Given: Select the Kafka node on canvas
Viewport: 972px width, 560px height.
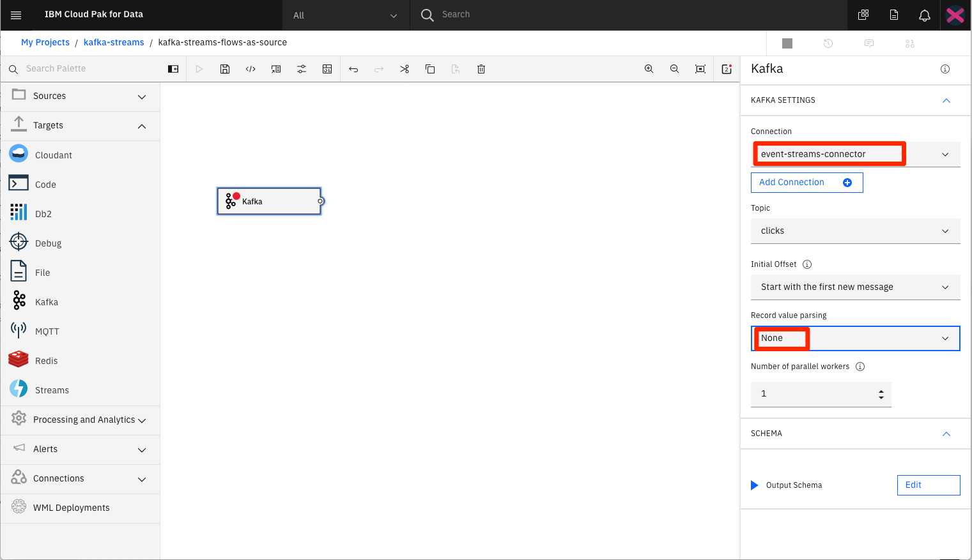Looking at the screenshot, I should tap(269, 201).
